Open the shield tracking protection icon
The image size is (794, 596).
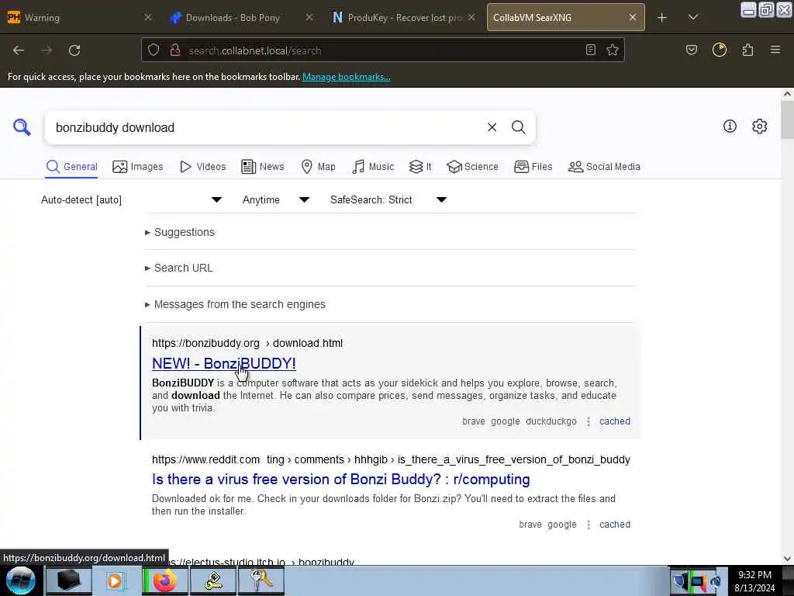[x=154, y=50]
